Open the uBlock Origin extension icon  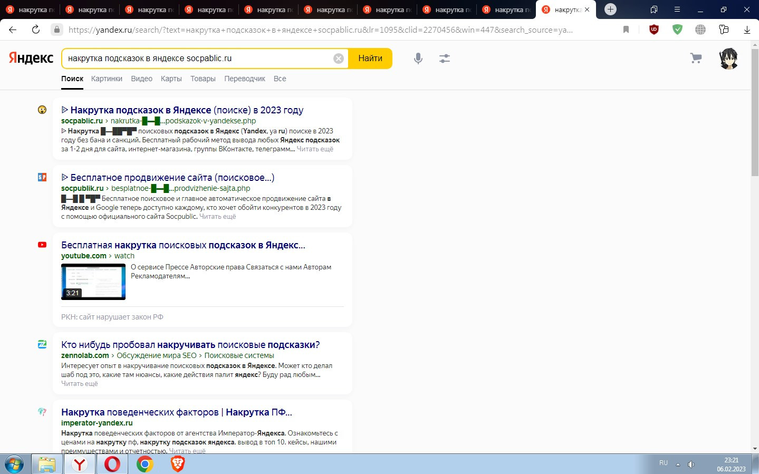pyautogui.click(x=654, y=30)
